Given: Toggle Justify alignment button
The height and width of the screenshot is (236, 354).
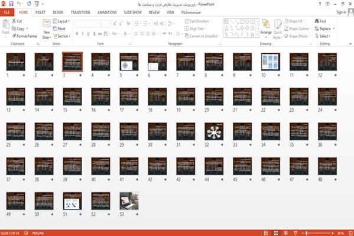Looking at the screenshot, I should click(154, 34).
